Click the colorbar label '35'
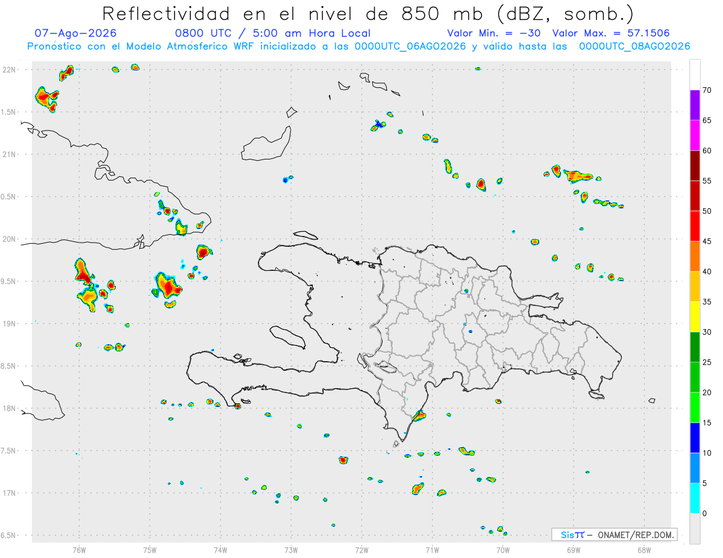This screenshot has height=558, width=723. (x=707, y=302)
